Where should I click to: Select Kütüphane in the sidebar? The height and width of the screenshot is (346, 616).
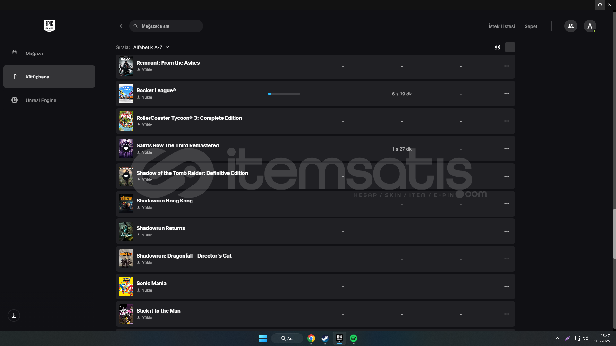tap(49, 77)
